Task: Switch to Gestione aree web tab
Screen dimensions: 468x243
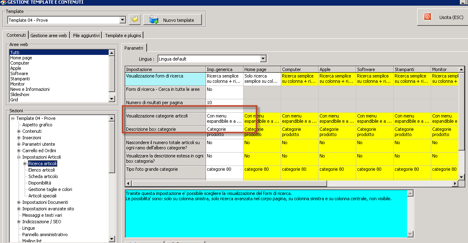Action: (48, 36)
